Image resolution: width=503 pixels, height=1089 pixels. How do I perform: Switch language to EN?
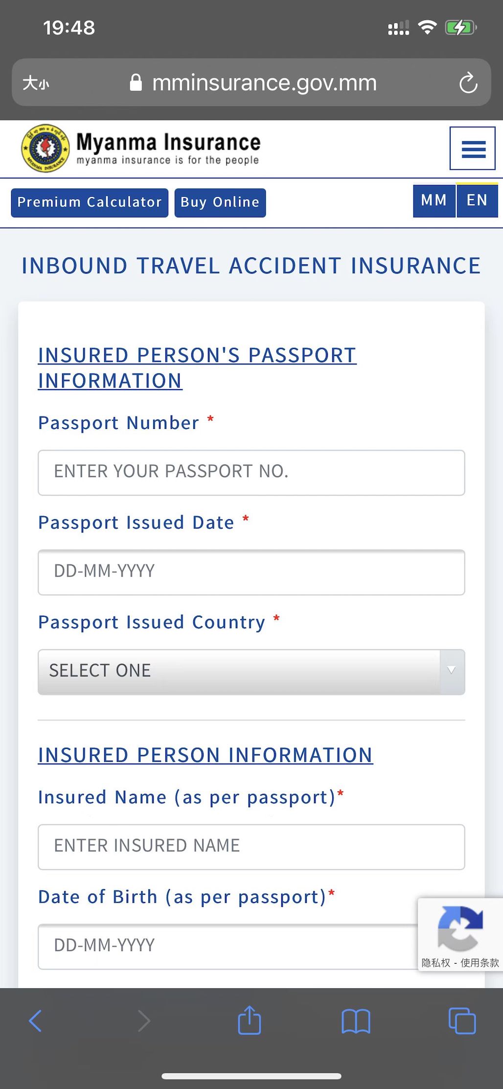pyautogui.click(x=477, y=201)
